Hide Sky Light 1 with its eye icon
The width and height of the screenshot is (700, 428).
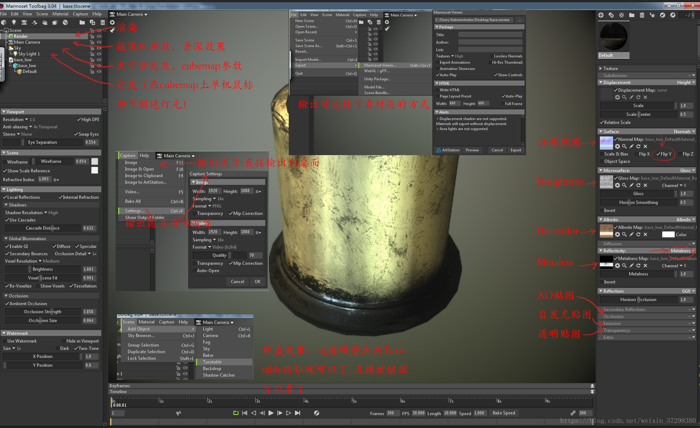coord(99,54)
